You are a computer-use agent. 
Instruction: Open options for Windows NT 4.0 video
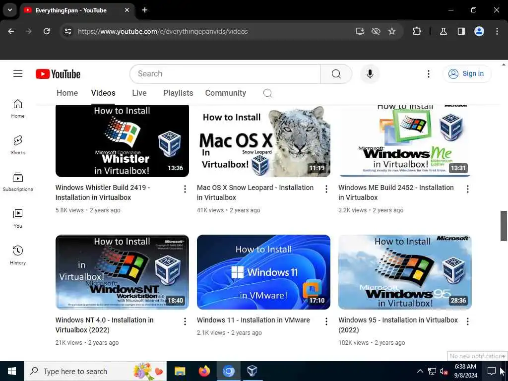coord(185,321)
